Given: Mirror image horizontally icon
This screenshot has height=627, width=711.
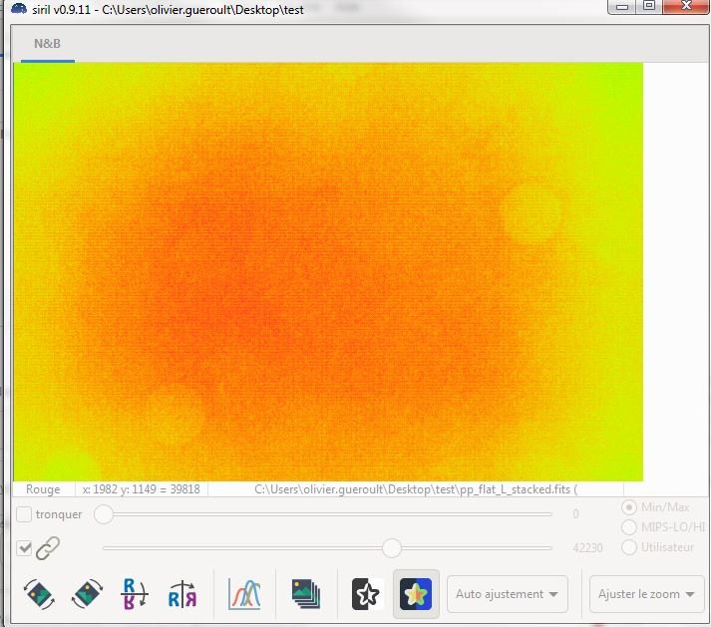Looking at the screenshot, I should coord(182,594).
